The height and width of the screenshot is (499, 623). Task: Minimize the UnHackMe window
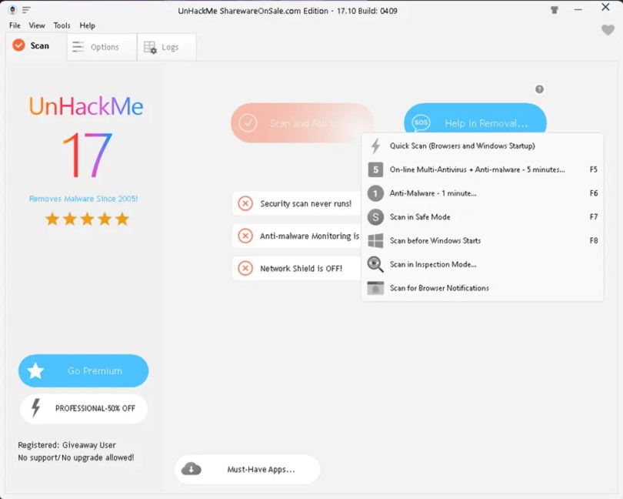578,9
